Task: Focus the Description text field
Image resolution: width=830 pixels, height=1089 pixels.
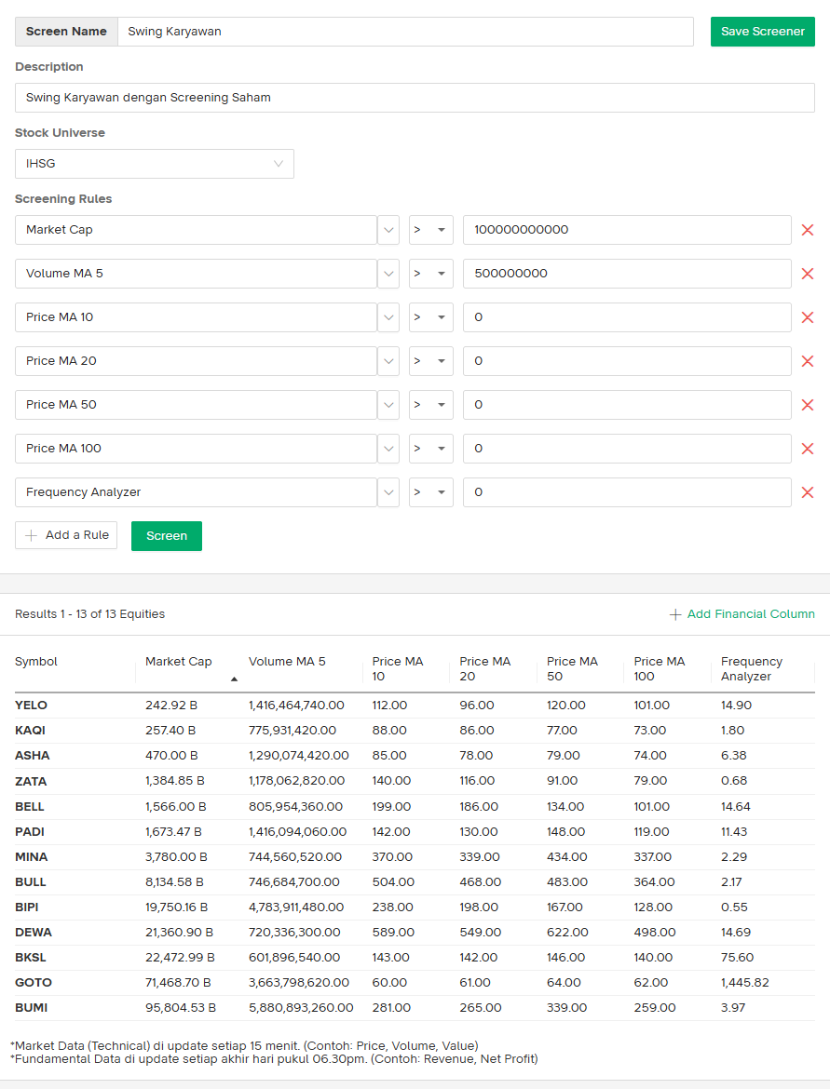Action: pyautogui.click(x=415, y=98)
